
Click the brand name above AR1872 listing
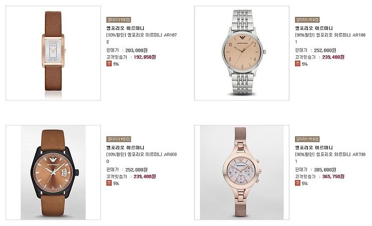pyautogui.click(x=125, y=28)
